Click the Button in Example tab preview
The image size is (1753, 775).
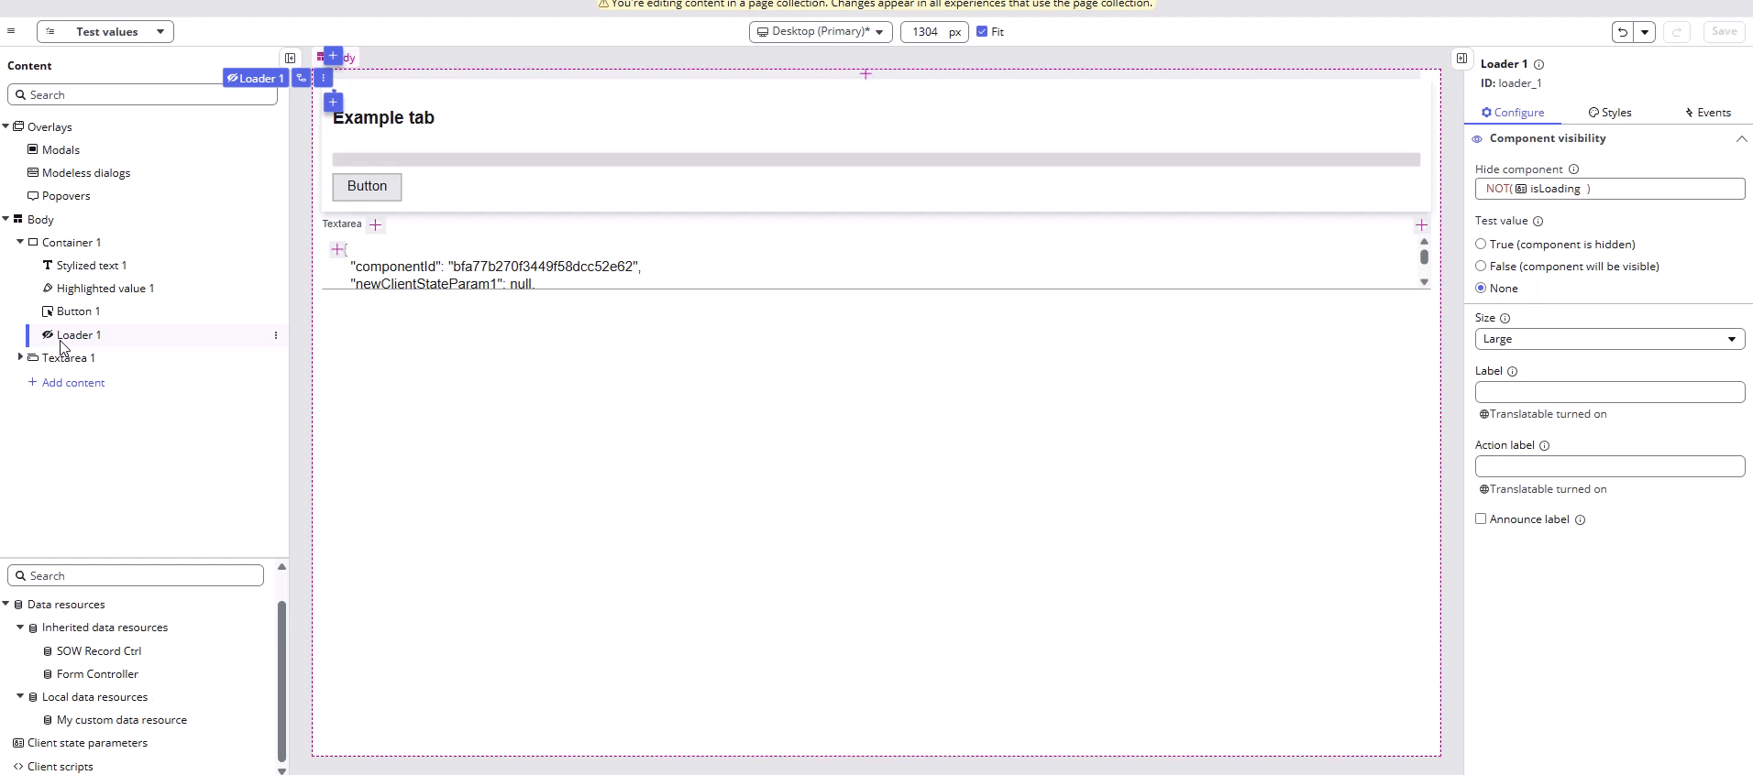point(367,187)
